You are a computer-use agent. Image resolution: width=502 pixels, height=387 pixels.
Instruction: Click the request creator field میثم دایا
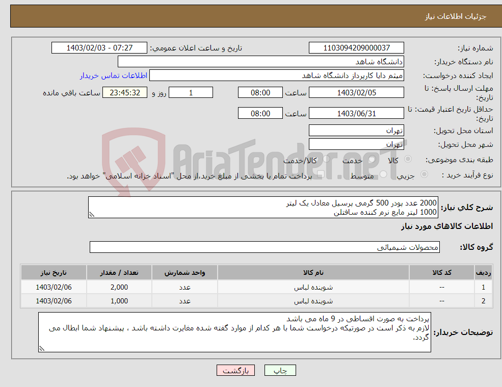[277, 75]
